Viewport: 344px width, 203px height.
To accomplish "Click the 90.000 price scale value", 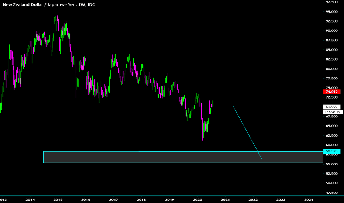I will tap(331, 31).
